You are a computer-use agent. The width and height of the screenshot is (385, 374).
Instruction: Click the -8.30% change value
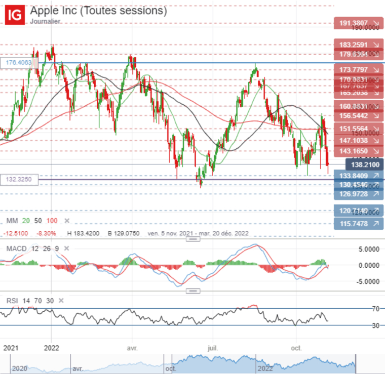46,233
